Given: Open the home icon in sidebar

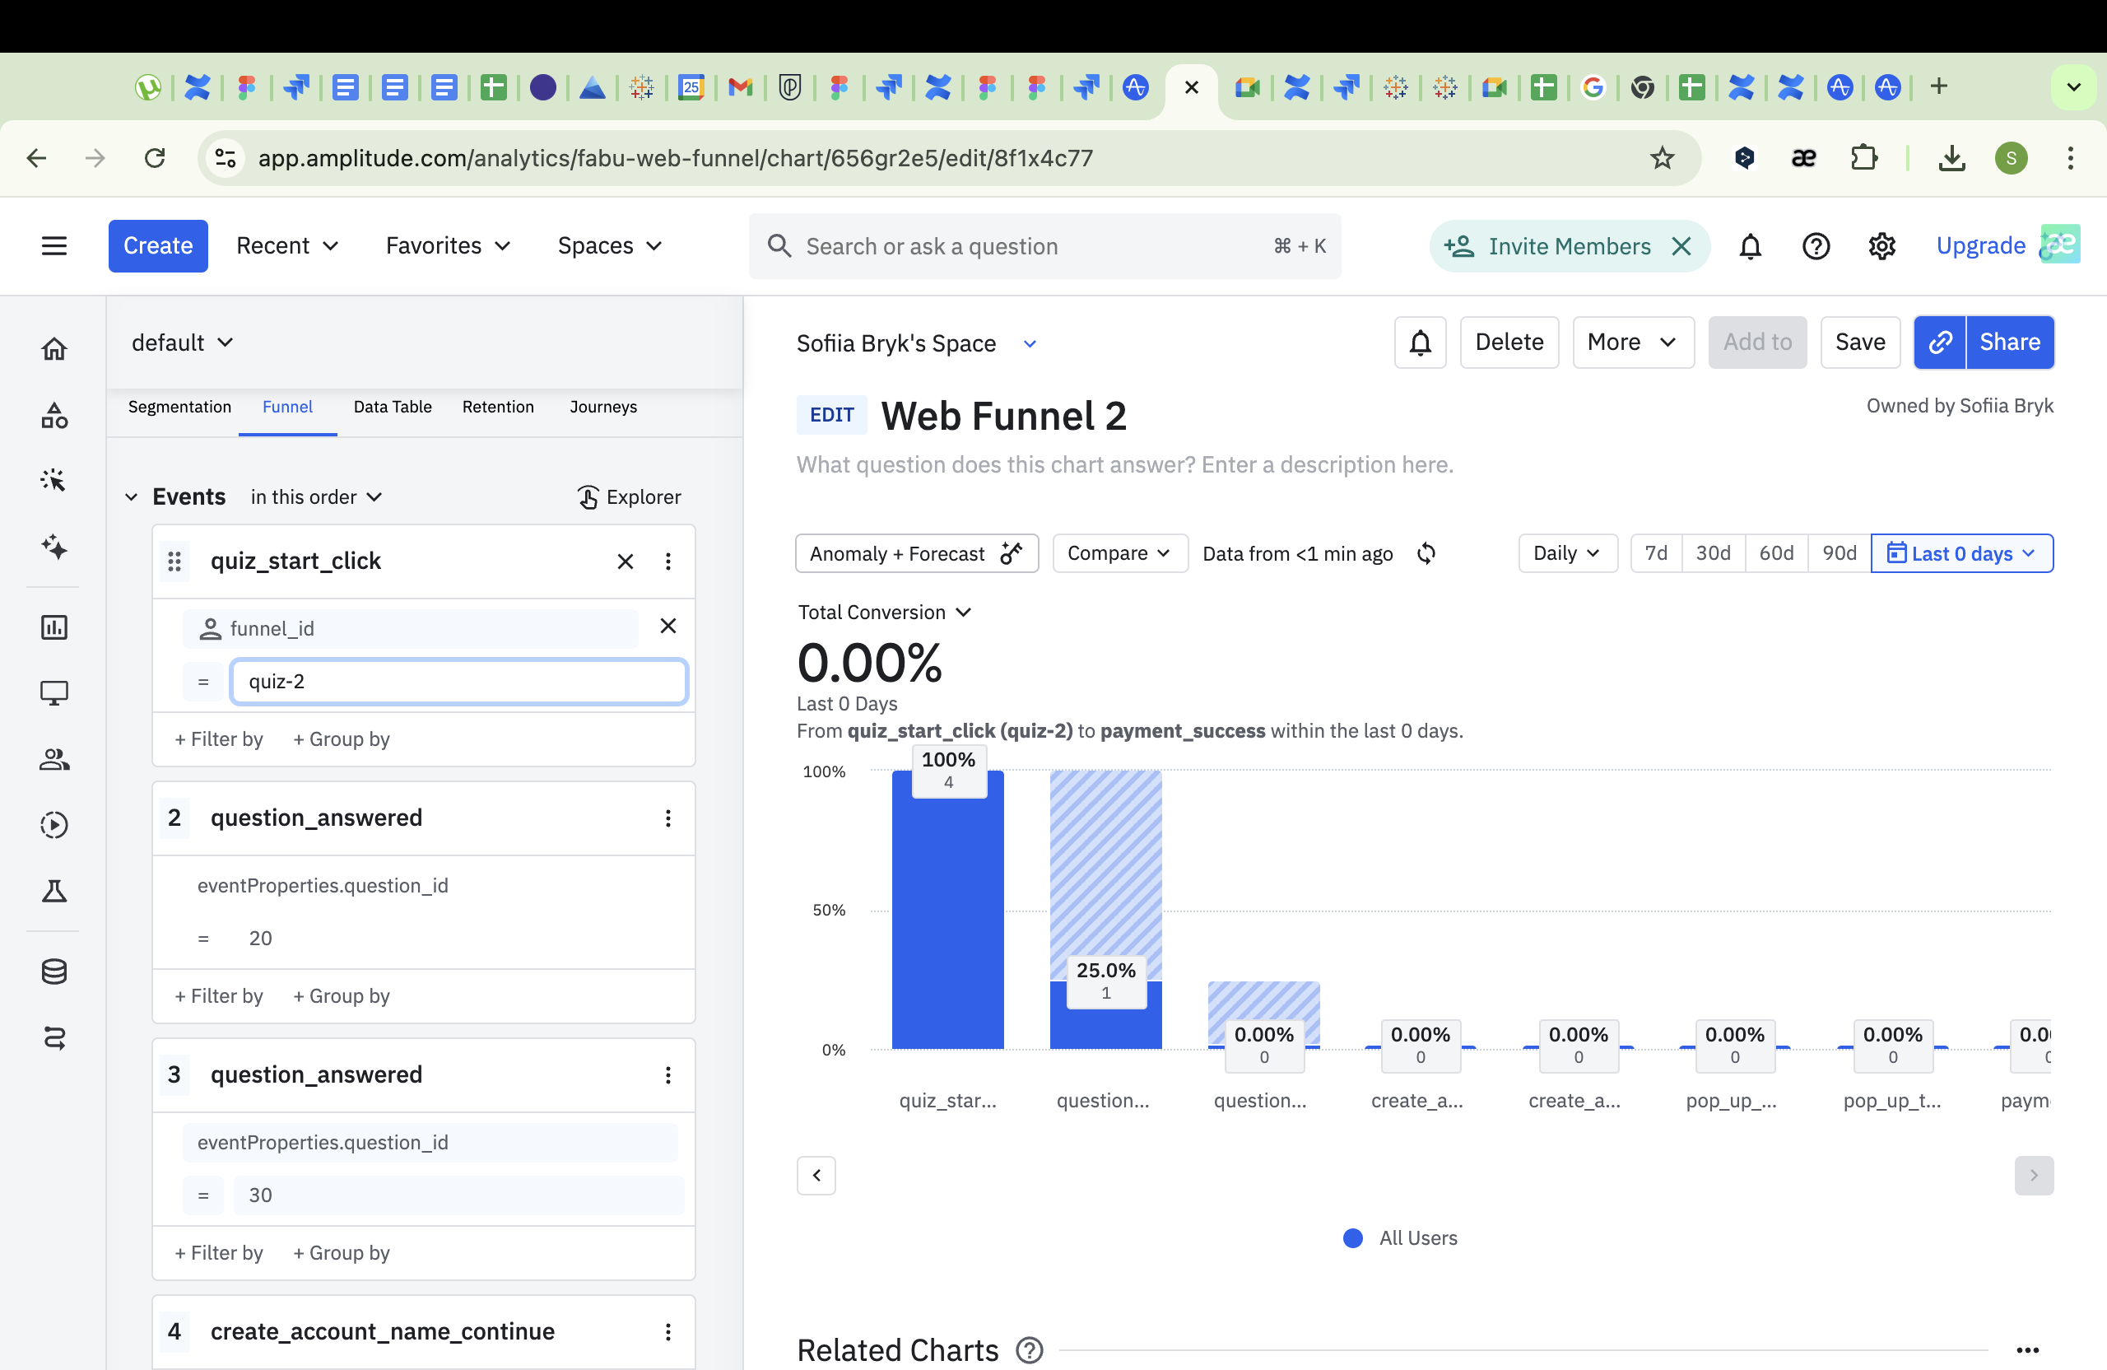Looking at the screenshot, I should (54, 348).
